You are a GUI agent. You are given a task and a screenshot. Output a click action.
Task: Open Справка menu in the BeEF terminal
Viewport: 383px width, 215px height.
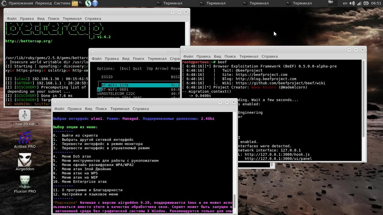click(270, 56)
